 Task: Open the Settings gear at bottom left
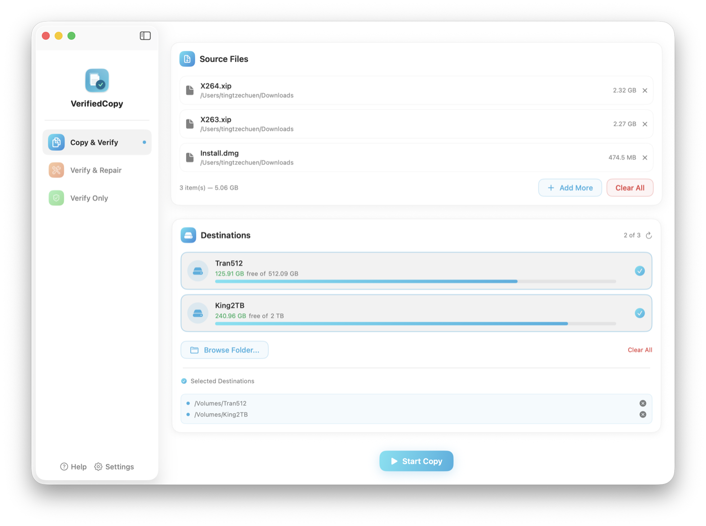click(x=98, y=466)
